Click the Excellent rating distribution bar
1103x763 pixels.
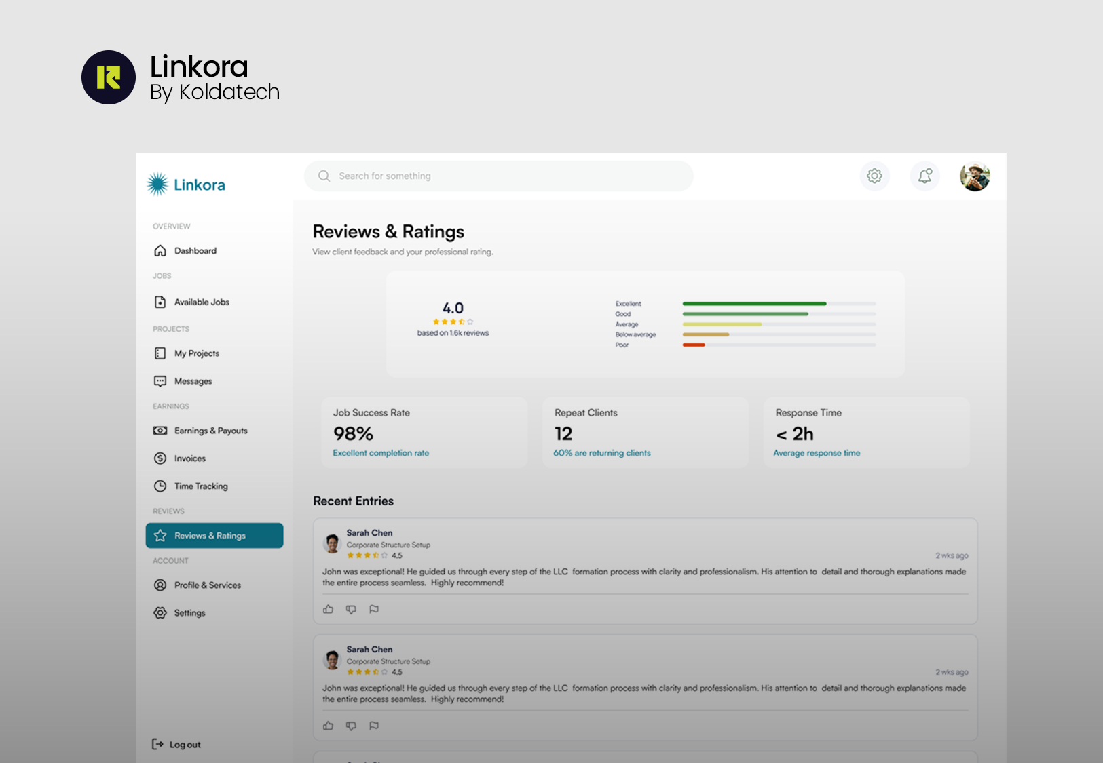click(753, 304)
